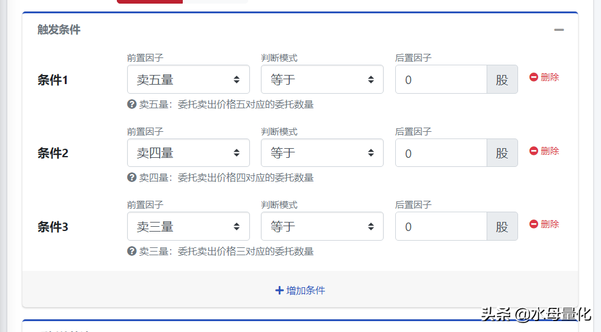This screenshot has width=601, height=332.
Task: Delete 条件3 with 删除 button
Action: tap(544, 224)
